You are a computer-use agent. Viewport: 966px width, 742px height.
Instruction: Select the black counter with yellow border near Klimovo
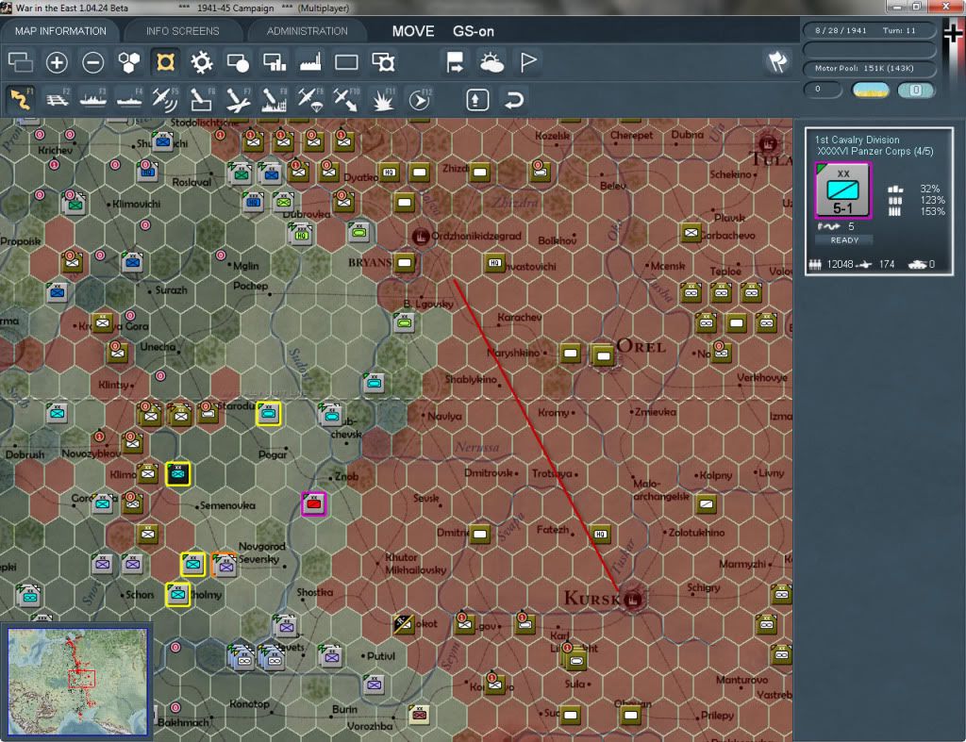coord(178,473)
